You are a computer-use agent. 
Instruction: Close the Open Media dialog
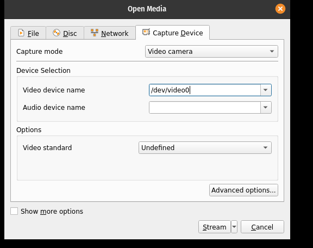pos(280,9)
